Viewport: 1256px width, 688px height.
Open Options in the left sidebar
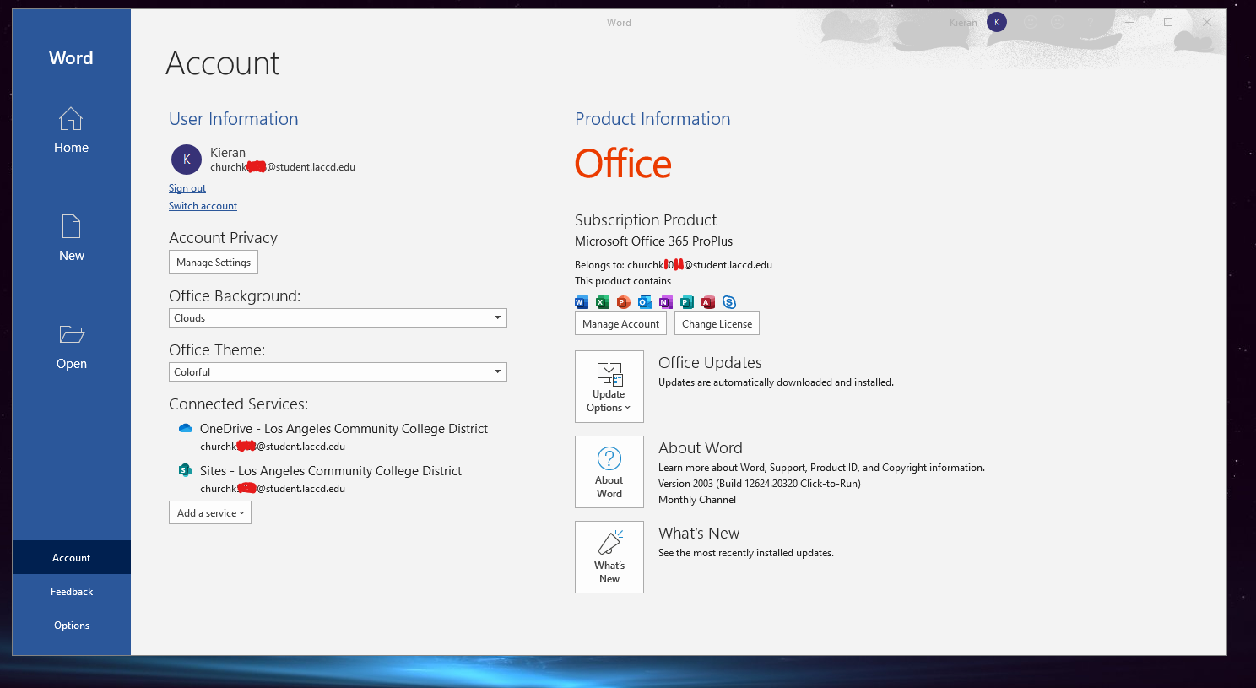tap(72, 626)
